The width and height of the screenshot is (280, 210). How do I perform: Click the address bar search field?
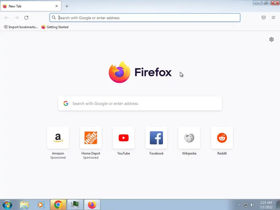tap(145, 18)
